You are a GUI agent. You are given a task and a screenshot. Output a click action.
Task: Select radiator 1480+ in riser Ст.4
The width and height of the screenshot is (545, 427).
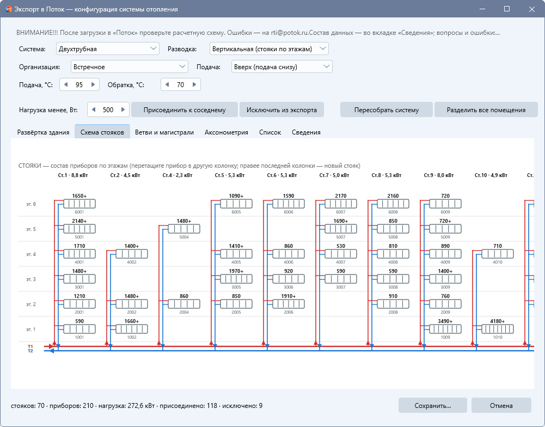pos(184,229)
